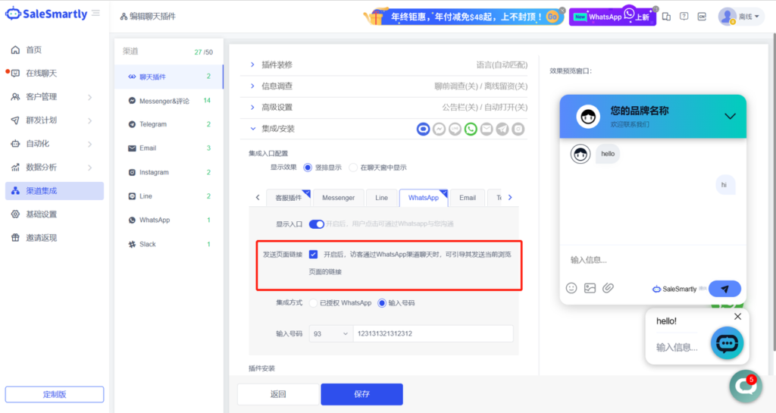This screenshot has height=413, width=776.
Task: Open the help question mark icon in header
Action: 684,16
